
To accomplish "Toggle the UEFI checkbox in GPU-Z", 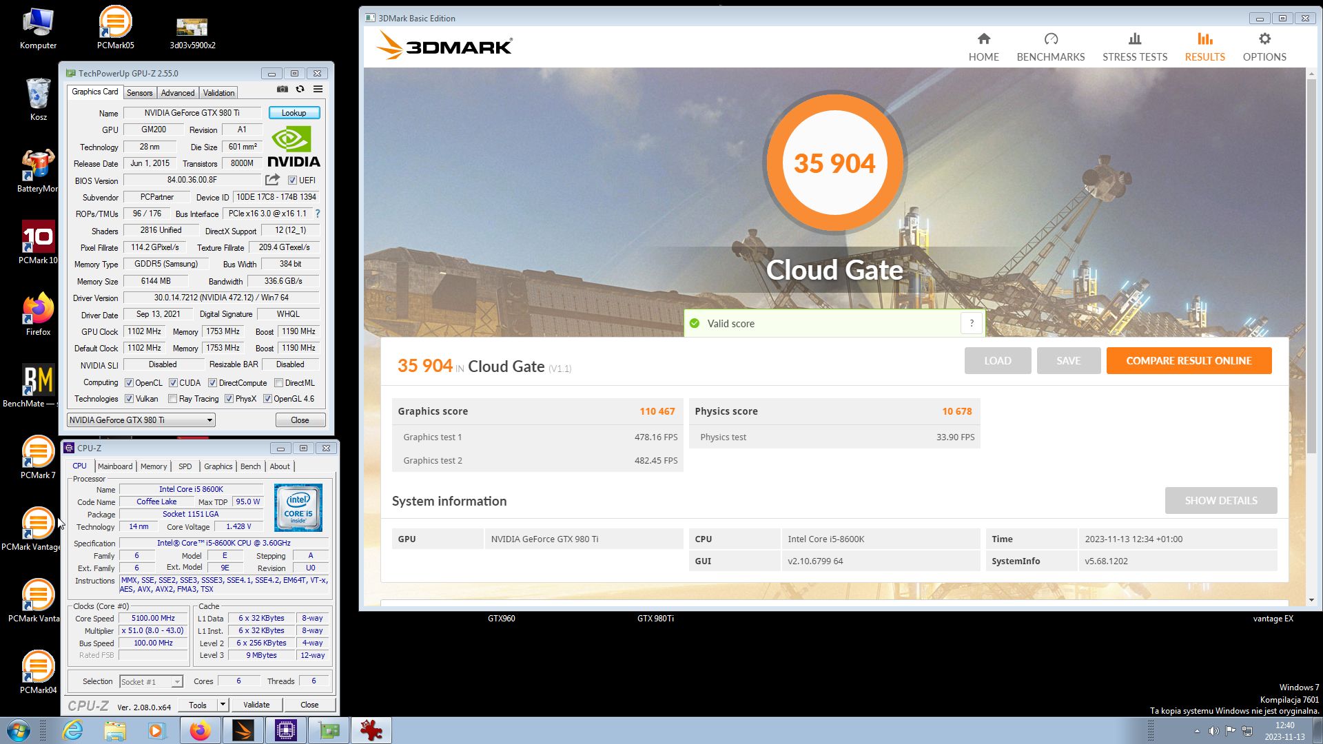I will pyautogui.click(x=292, y=180).
